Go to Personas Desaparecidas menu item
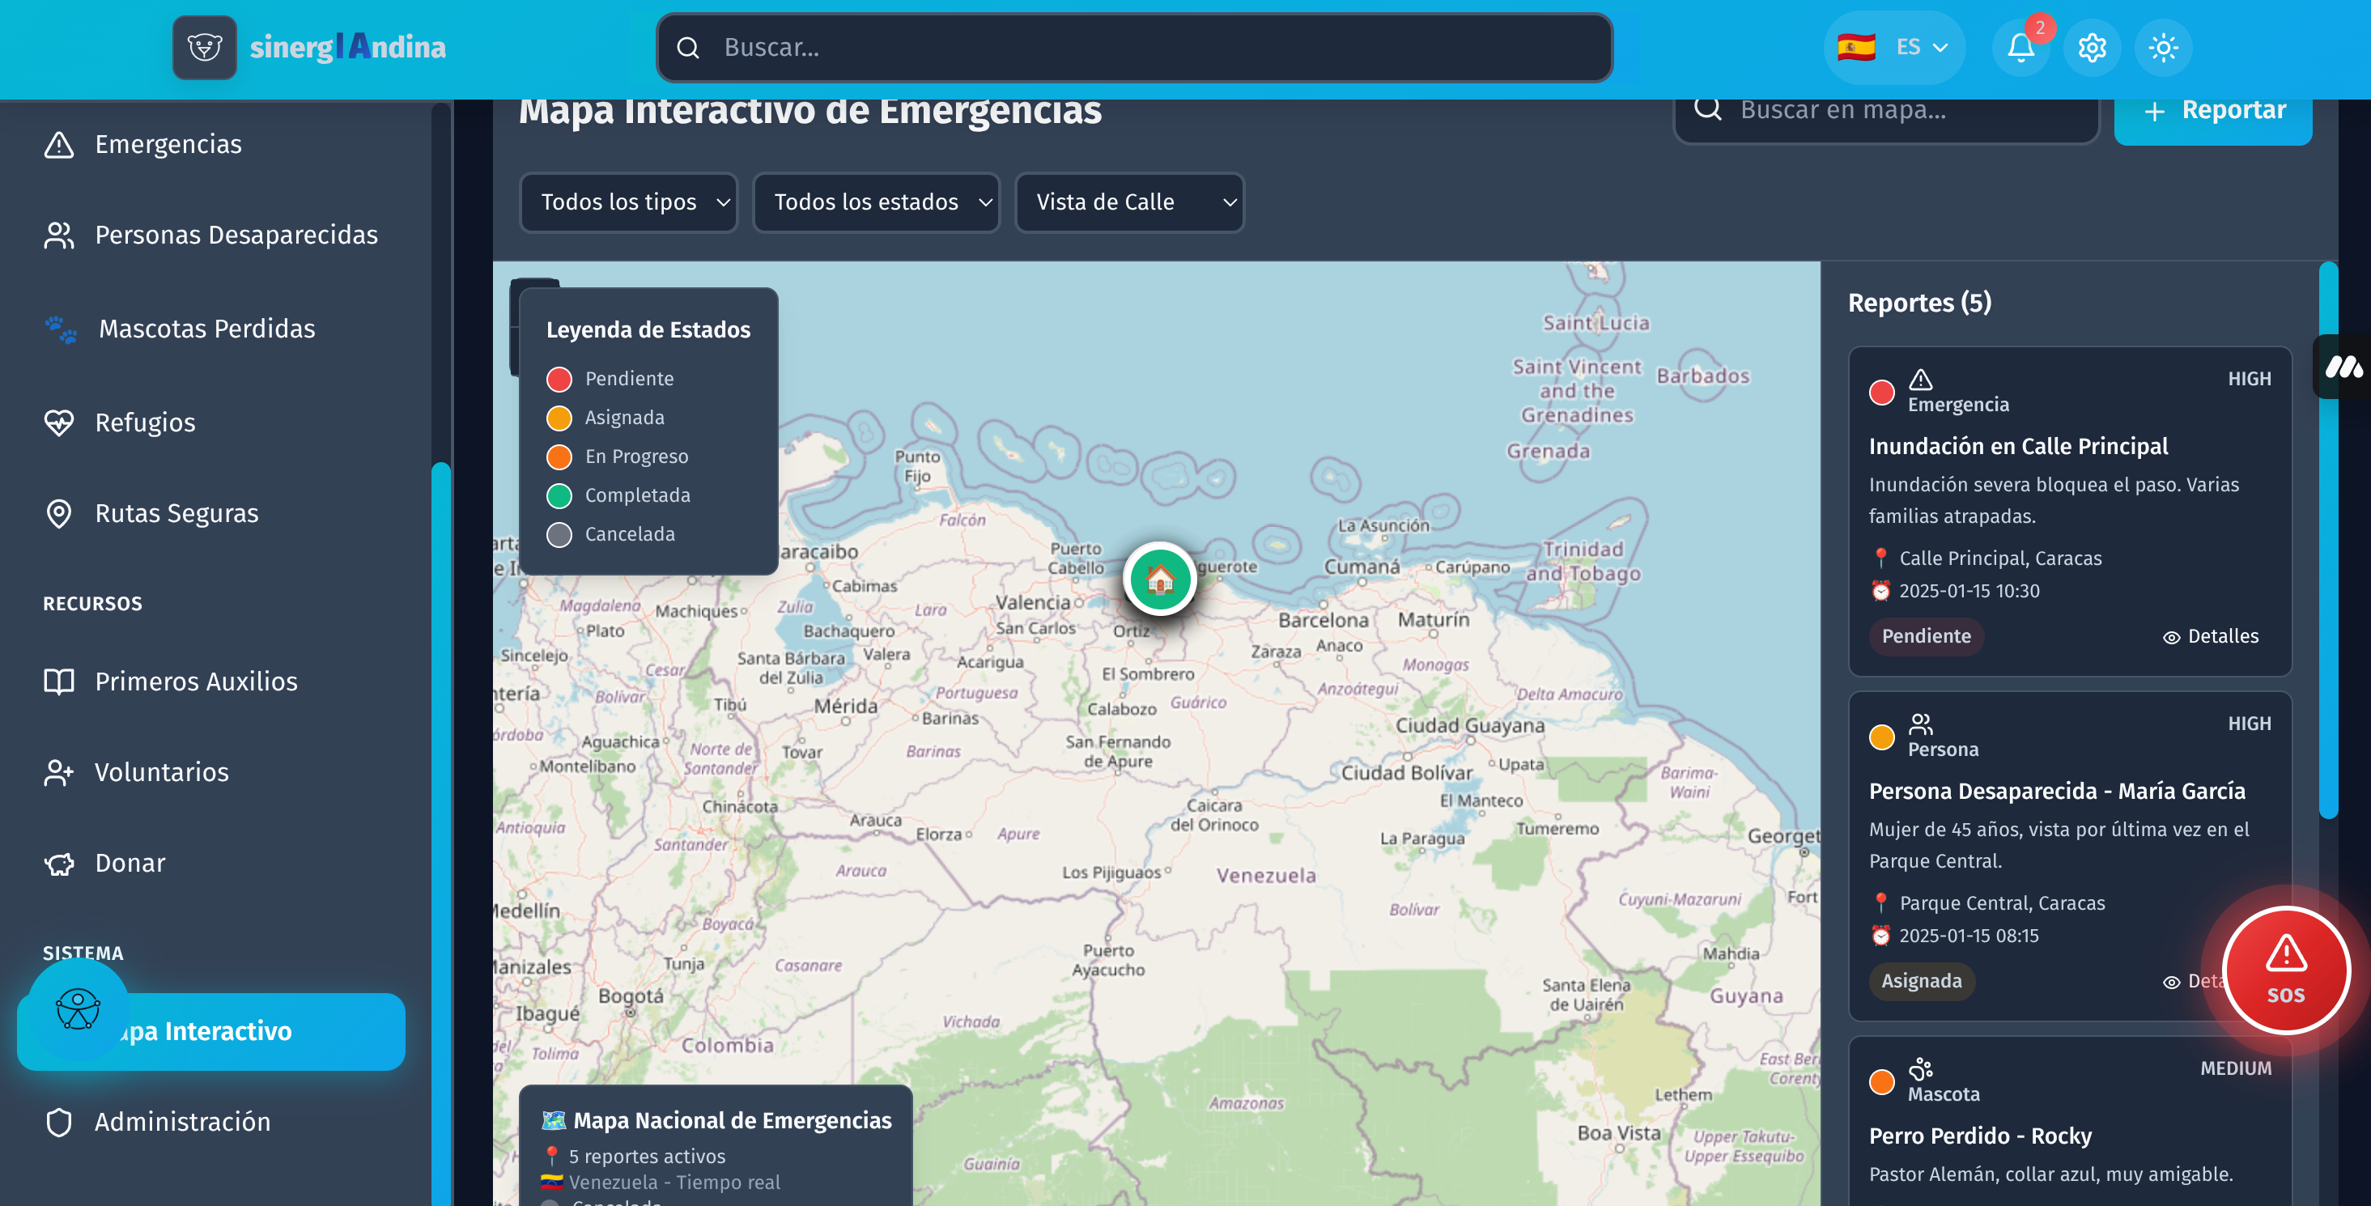 point(236,235)
